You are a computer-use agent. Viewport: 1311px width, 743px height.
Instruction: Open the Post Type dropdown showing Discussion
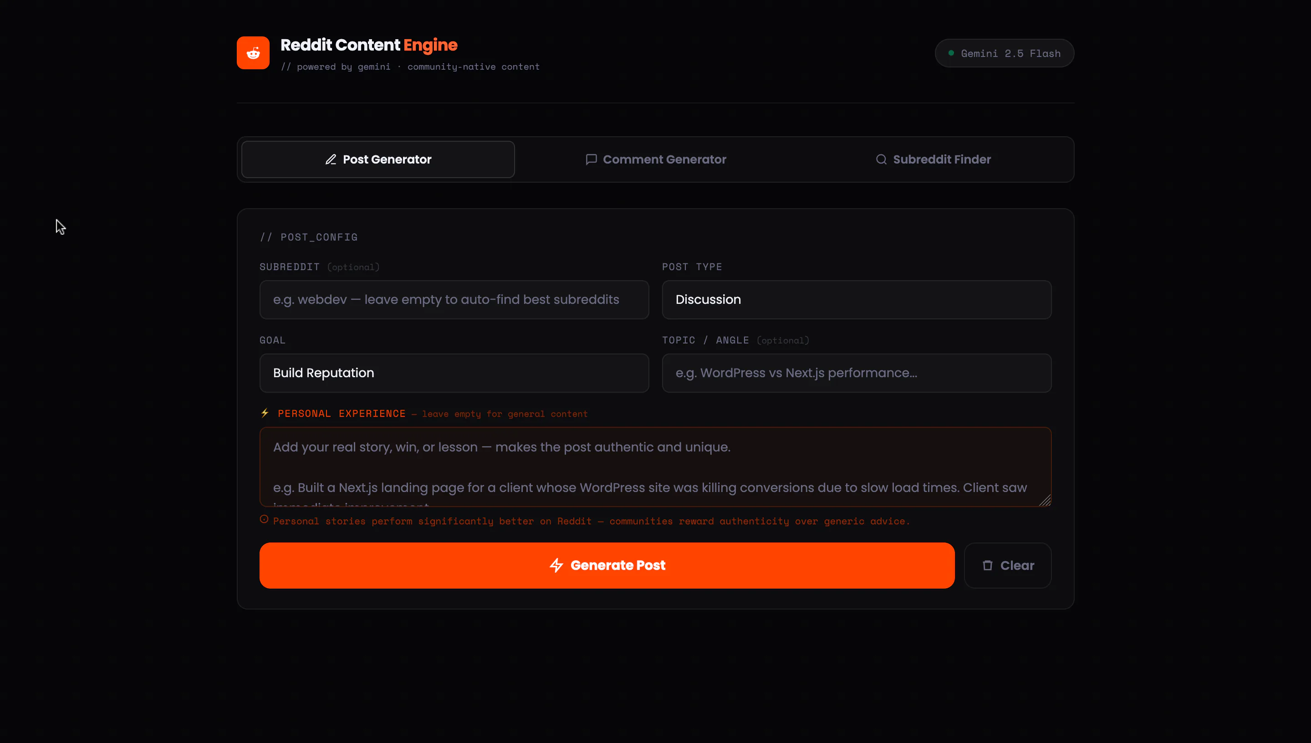pyautogui.click(x=856, y=300)
